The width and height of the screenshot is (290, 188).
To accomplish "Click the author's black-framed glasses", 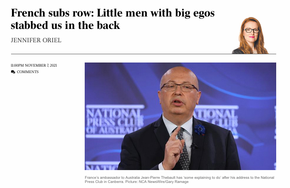I will 252,30.
